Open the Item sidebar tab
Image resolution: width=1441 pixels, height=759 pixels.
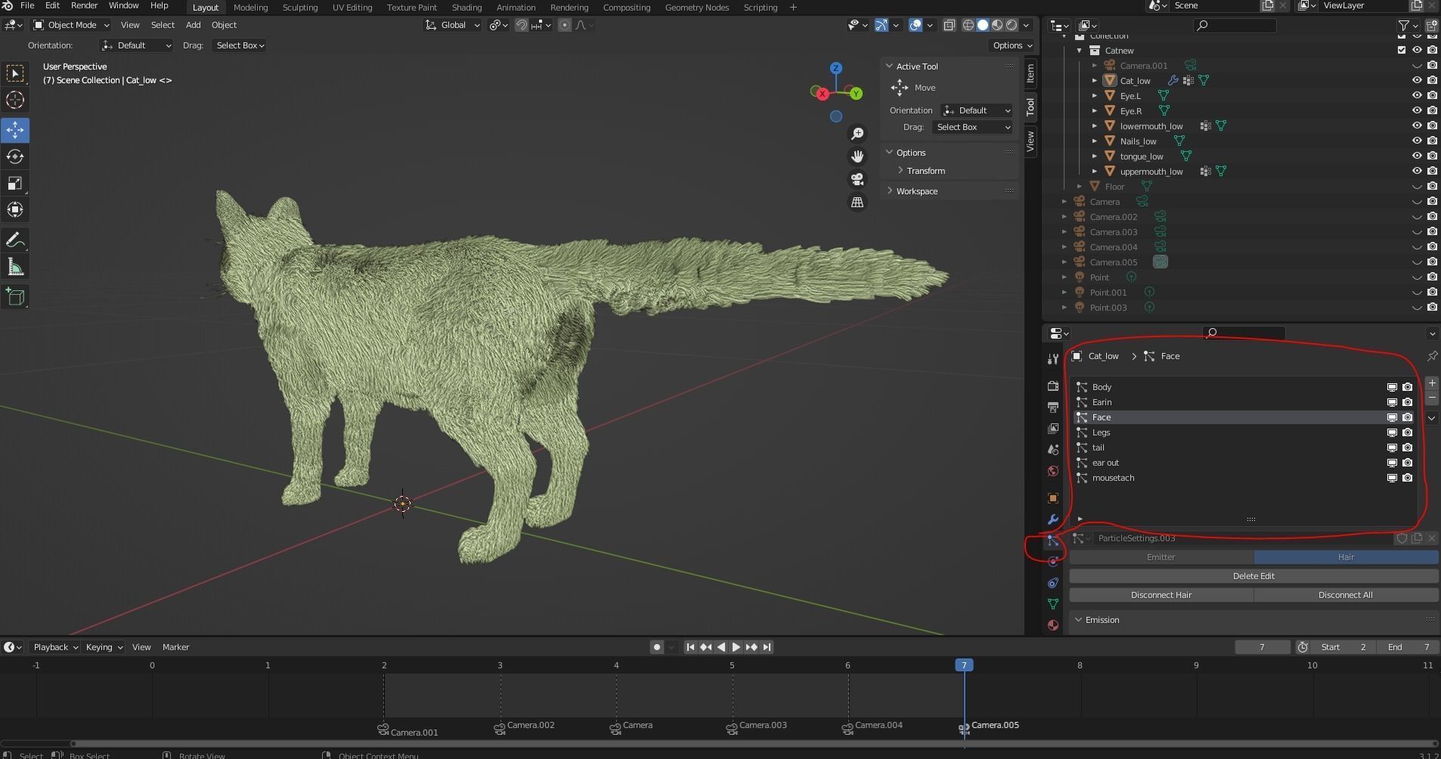pos(1030,73)
